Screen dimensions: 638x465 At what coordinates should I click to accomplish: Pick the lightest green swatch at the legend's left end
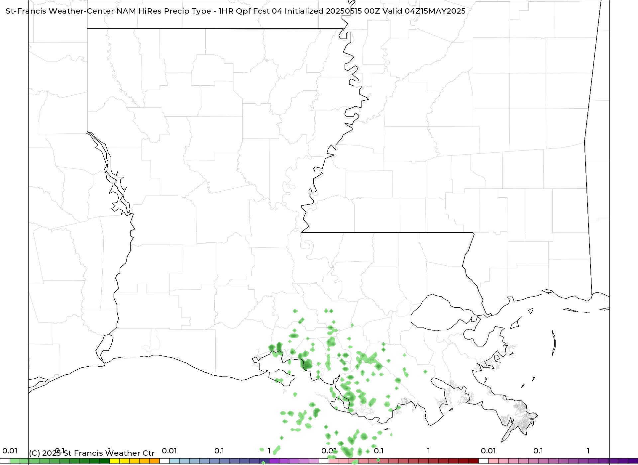pos(15,461)
